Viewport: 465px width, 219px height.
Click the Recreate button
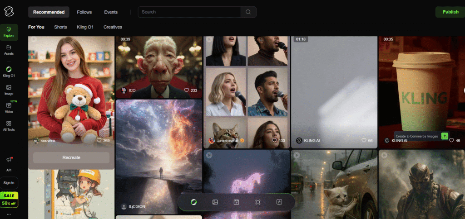pyautogui.click(x=71, y=157)
